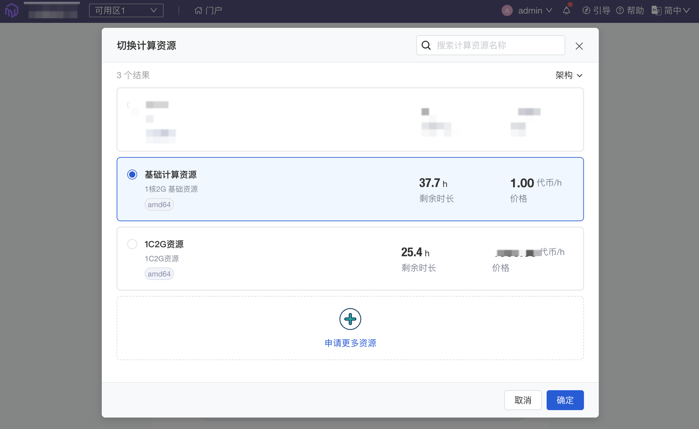Select the 基础计算资源 radio button
The image size is (699, 429).
pos(132,174)
